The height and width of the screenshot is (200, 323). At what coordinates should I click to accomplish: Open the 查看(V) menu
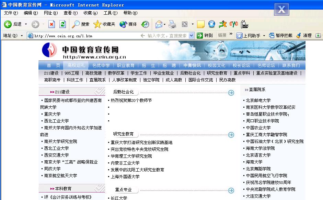[x=71, y=13]
